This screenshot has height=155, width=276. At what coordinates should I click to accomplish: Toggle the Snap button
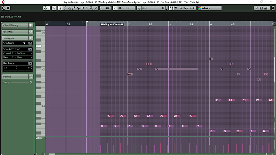click(115, 8)
